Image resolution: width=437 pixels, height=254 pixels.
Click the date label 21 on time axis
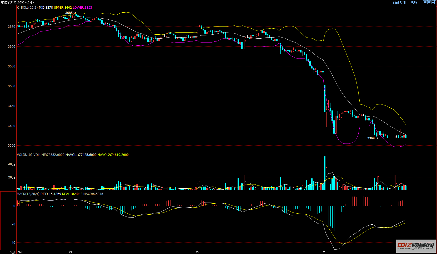point(71,252)
